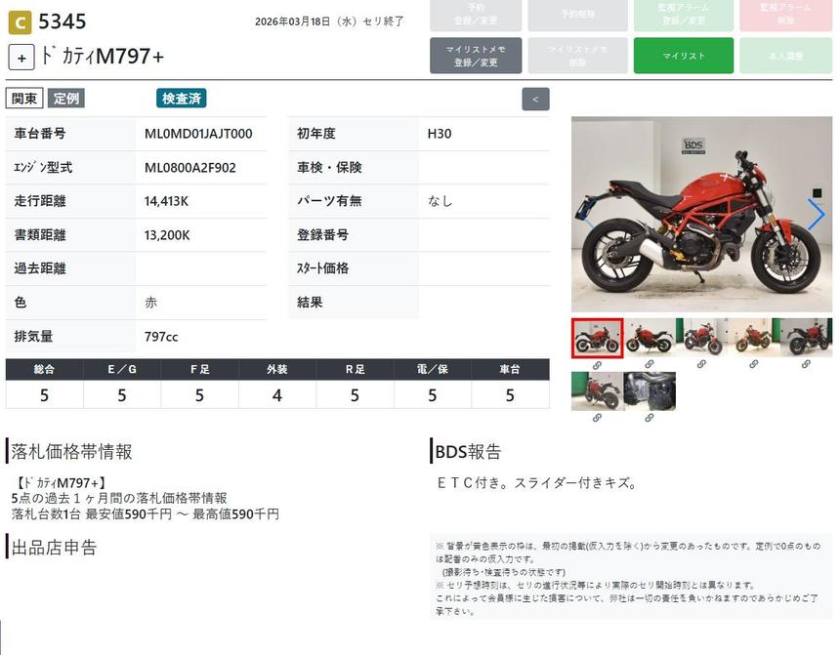Screen dimensions: 840x655
Task: Click link icon under third thumbnail
Action: coord(701,364)
